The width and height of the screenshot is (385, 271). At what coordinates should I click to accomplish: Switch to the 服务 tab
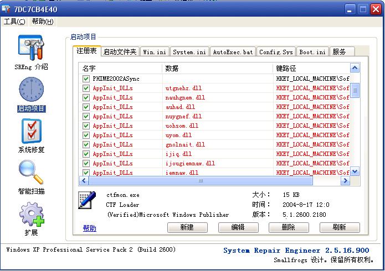pyautogui.click(x=342, y=52)
